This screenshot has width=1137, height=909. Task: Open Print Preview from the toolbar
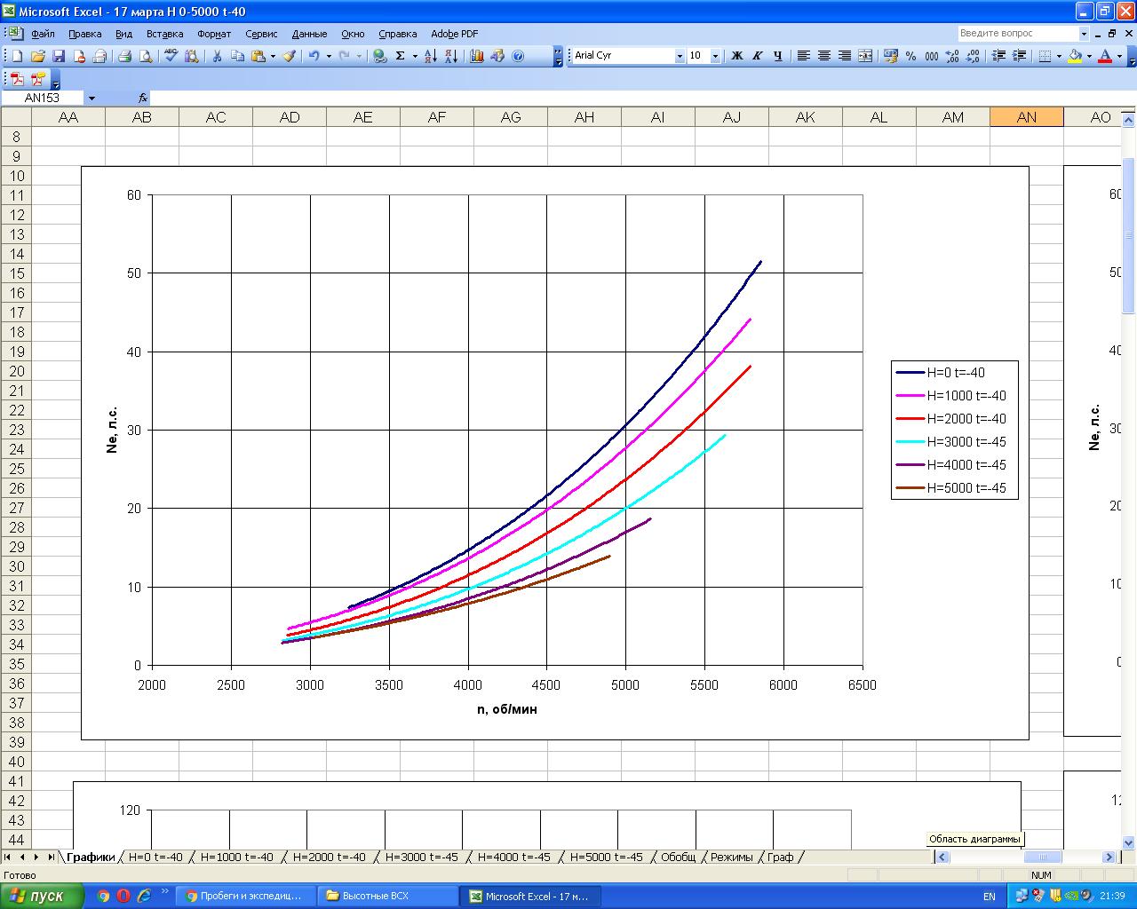(x=145, y=56)
